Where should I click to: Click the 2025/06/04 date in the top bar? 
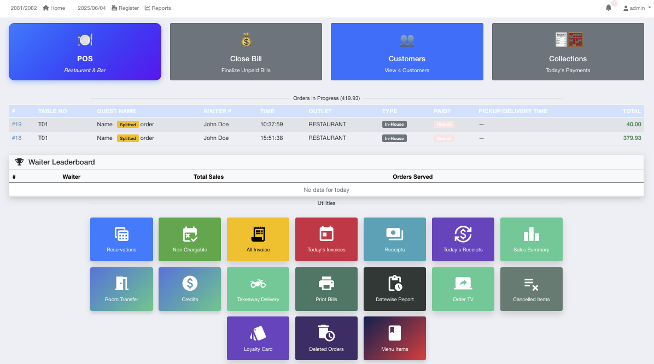[92, 8]
